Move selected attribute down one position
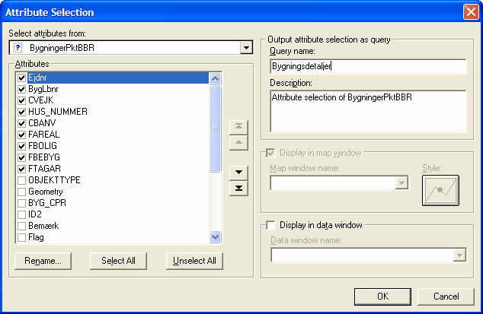The height and width of the screenshot is (314, 483). (238, 173)
